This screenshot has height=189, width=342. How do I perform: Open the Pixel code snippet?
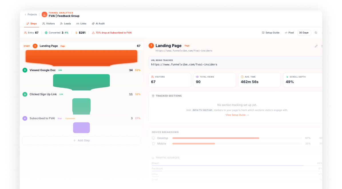pyautogui.click(x=289, y=33)
